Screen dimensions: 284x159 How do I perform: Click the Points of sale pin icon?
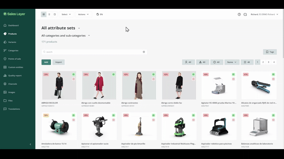tap(5, 59)
